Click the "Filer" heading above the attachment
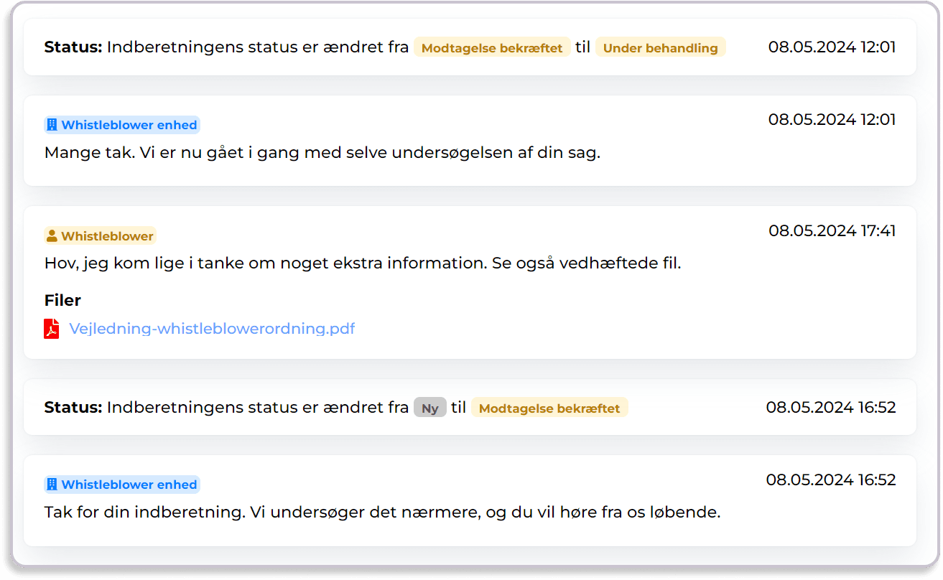This screenshot has height=580, width=943. click(x=62, y=301)
